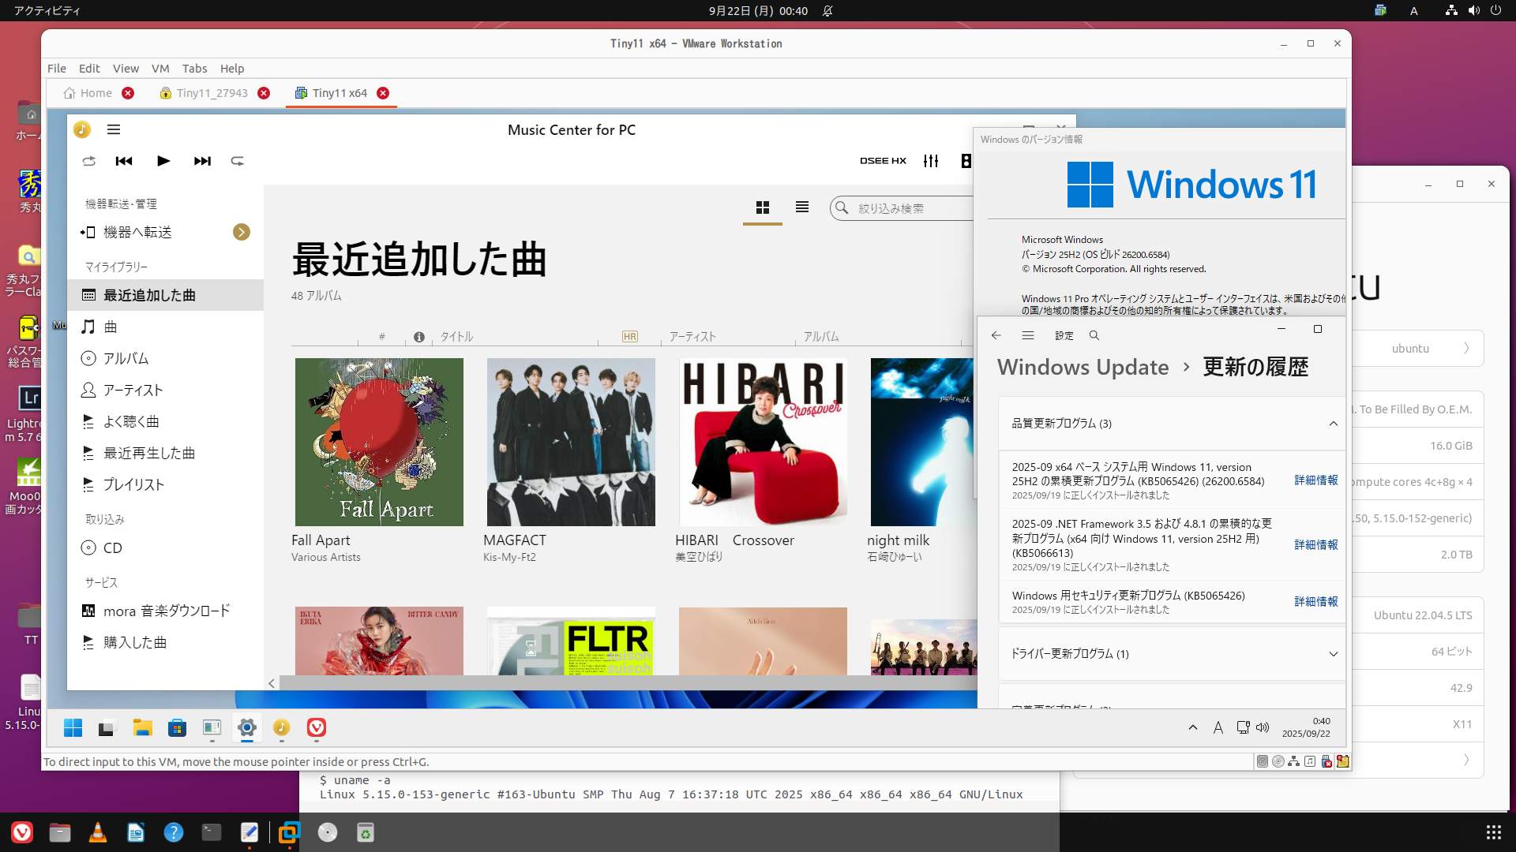Toggle DSEE HX sound enhancement
The width and height of the screenshot is (1516, 852).
(x=883, y=161)
